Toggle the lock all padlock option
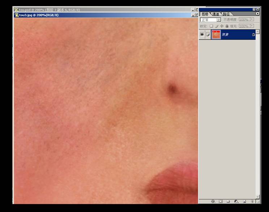Viewport: 269px width, 212px height. coord(227,26)
